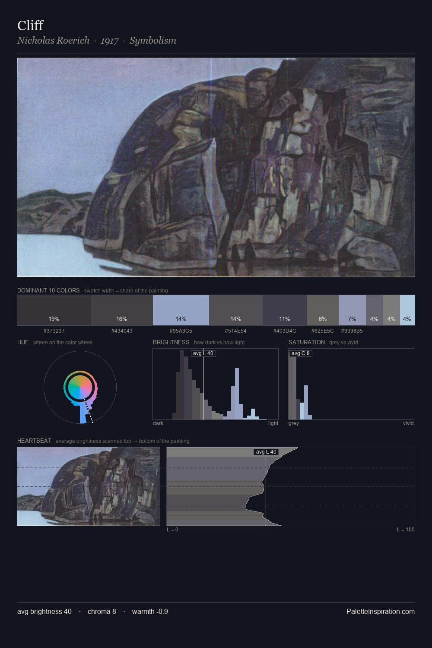This screenshot has height=648, width=432.
Task: Click the year '1917'
Action: [110, 41]
